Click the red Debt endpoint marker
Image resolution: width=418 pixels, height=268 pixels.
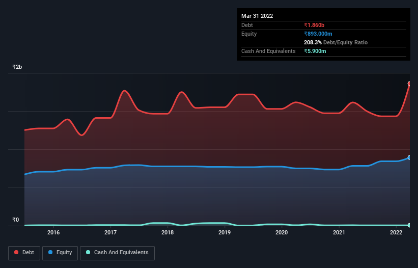pyautogui.click(x=409, y=84)
